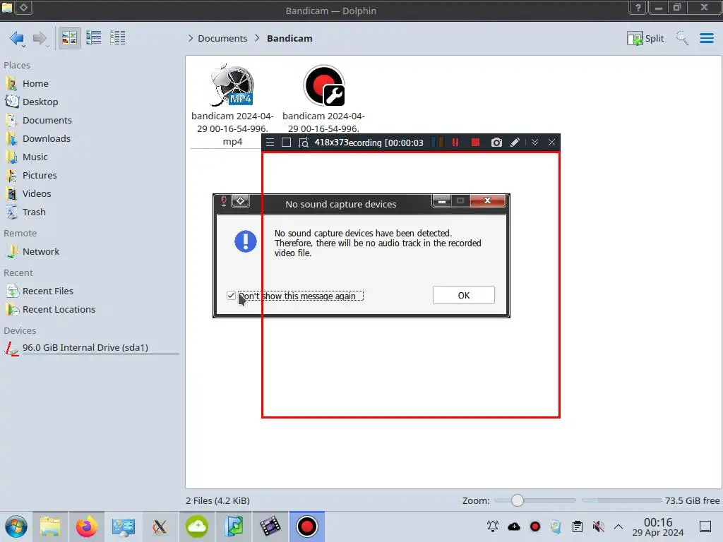Click the disk free space bar
This screenshot has height=542, width=723.
621,500
